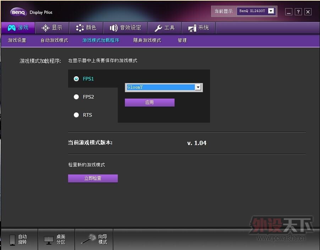Go to the 音效设定 tab
Screen dimensions: 320x250
[x=125, y=28]
